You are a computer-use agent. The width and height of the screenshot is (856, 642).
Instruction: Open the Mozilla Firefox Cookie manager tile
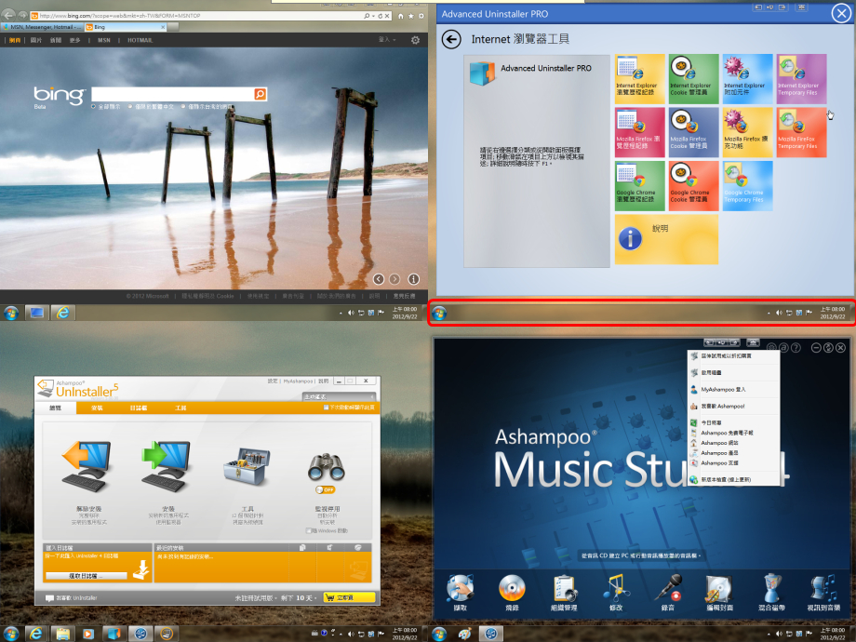[693, 131]
